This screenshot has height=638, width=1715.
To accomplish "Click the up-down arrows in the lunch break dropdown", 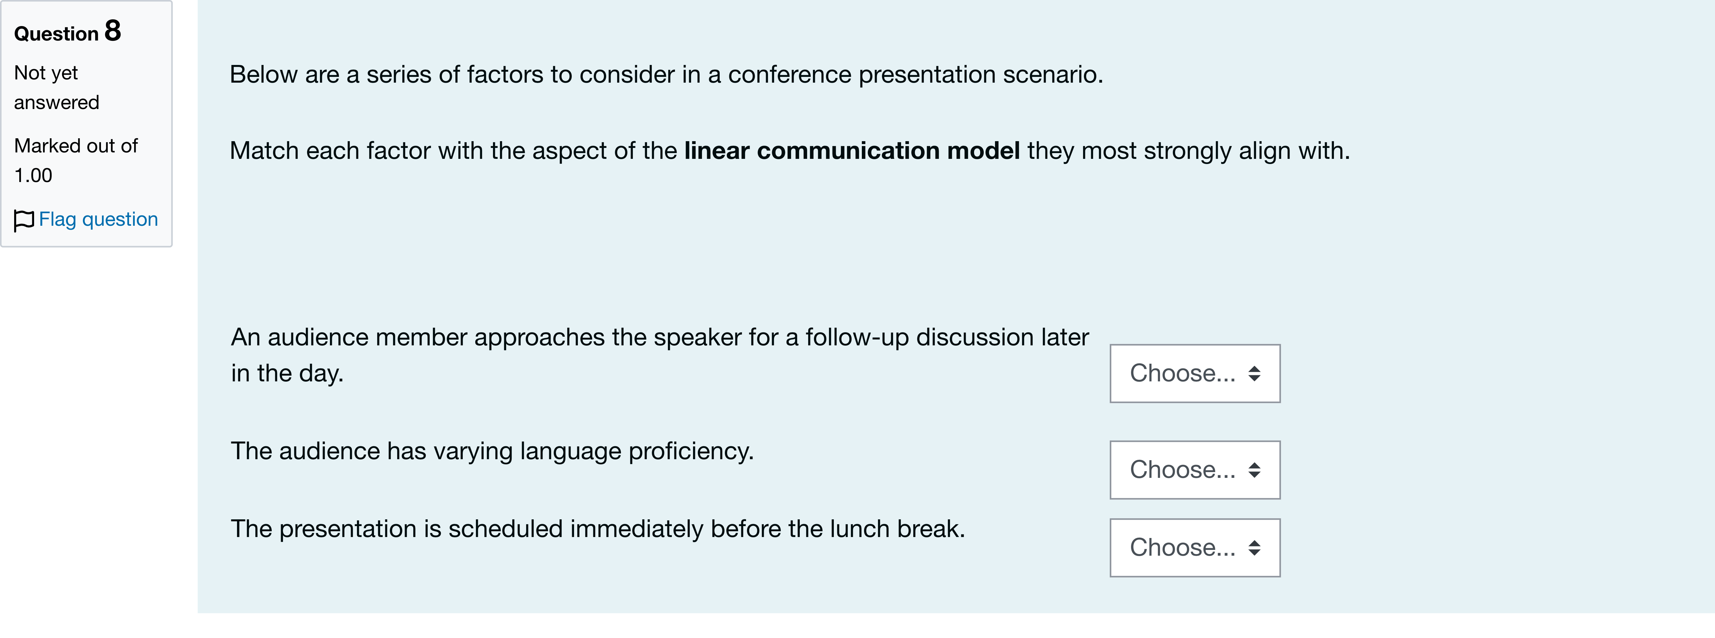I will 1254,548.
